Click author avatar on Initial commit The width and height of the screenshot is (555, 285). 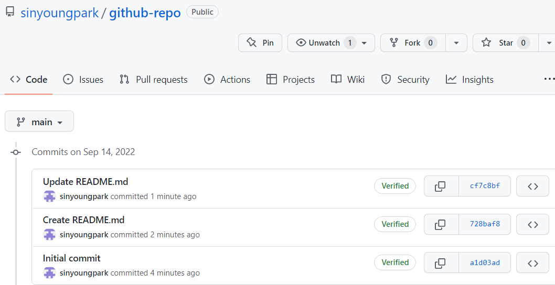tap(49, 272)
